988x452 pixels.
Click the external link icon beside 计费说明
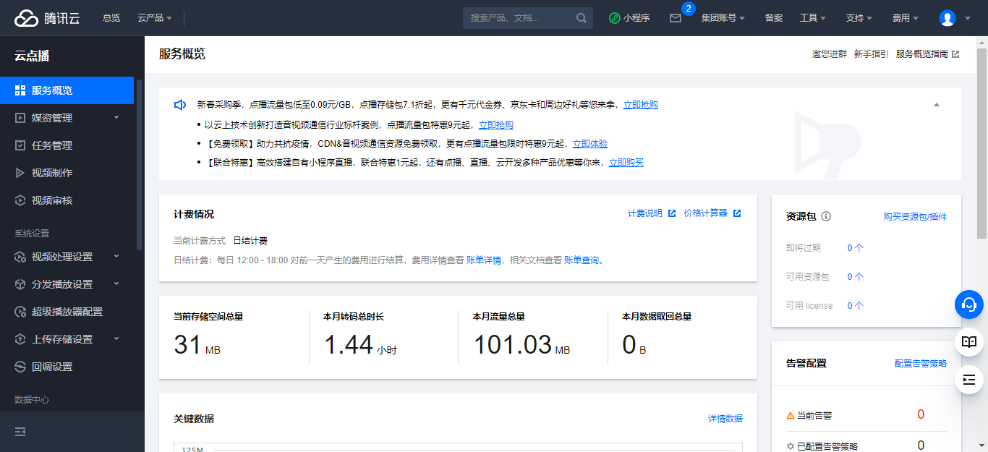[x=672, y=213]
